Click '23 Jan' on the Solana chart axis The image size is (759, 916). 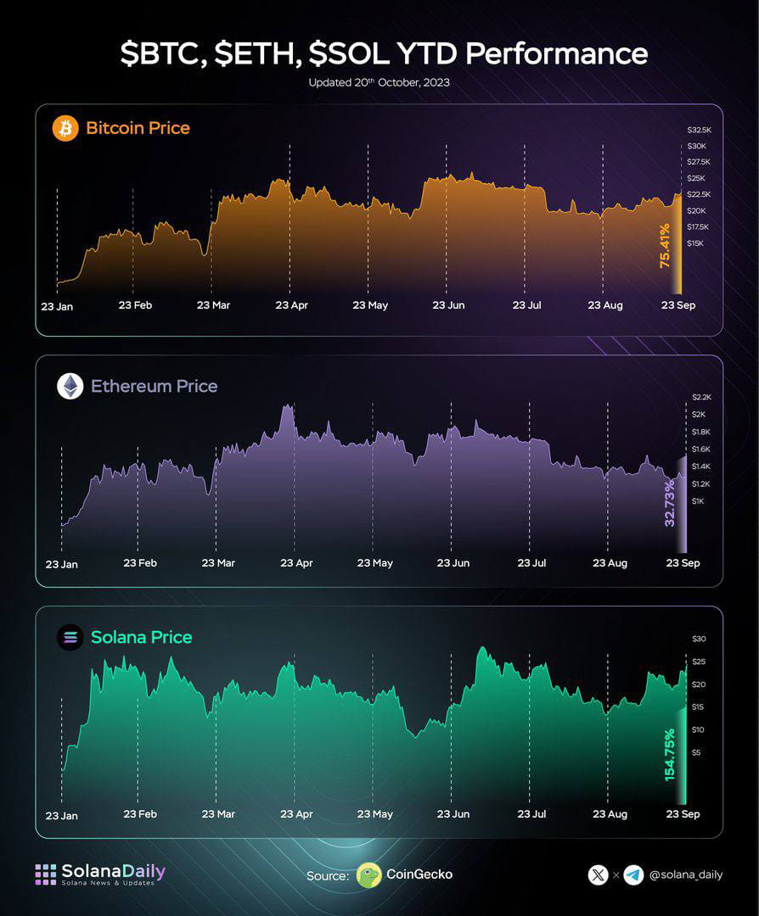pos(61,816)
